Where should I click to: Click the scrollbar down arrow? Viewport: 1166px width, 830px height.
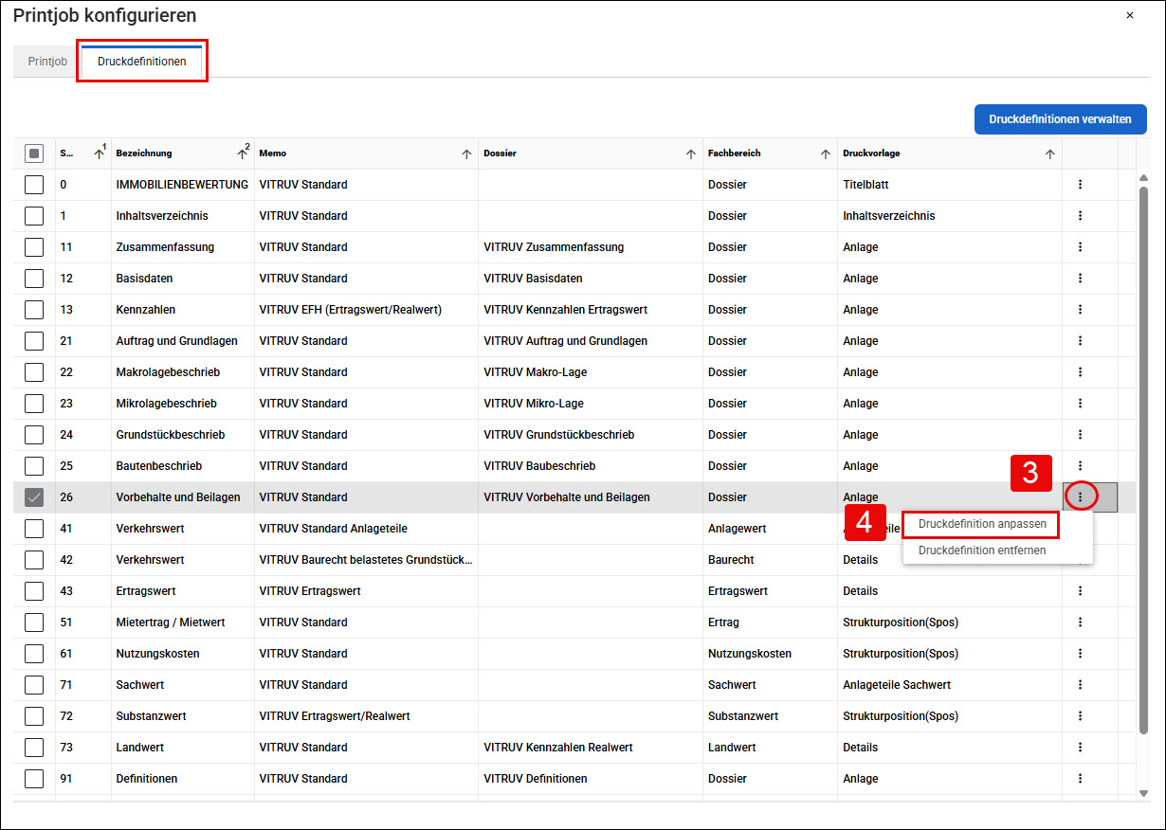pyautogui.click(x=1143, y=793)
